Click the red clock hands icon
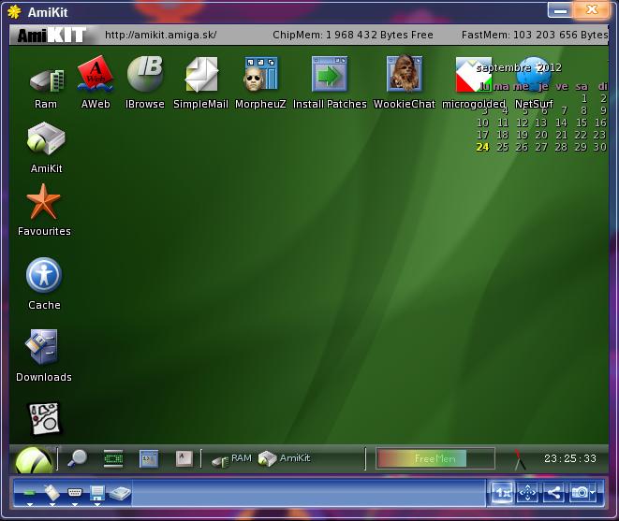This screenshot has height=521, width=619. (519, 459)
